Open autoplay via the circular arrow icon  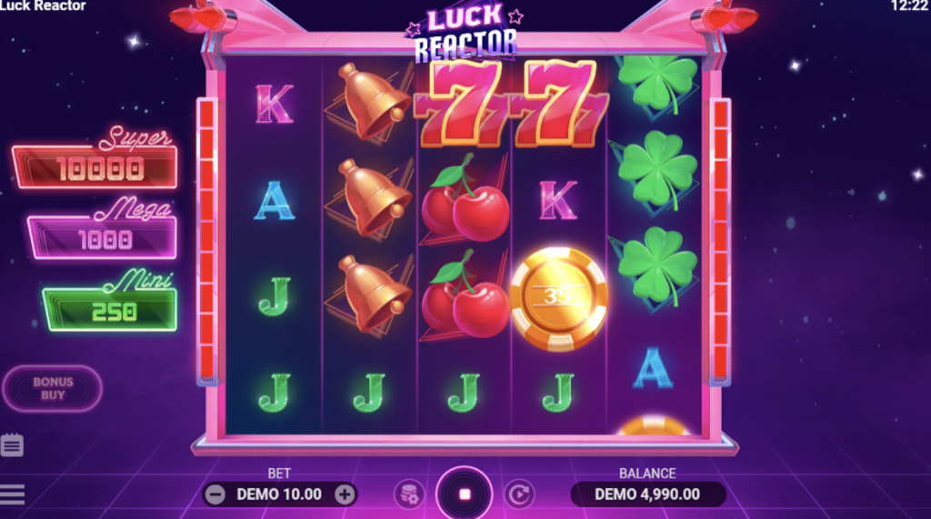pyautogui.click(x=519, y=494)
